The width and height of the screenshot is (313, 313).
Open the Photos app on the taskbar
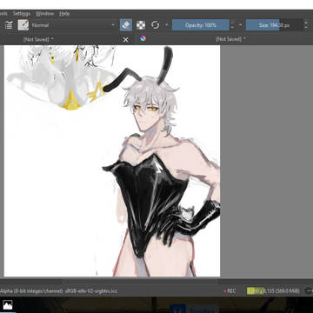point(7,305)
